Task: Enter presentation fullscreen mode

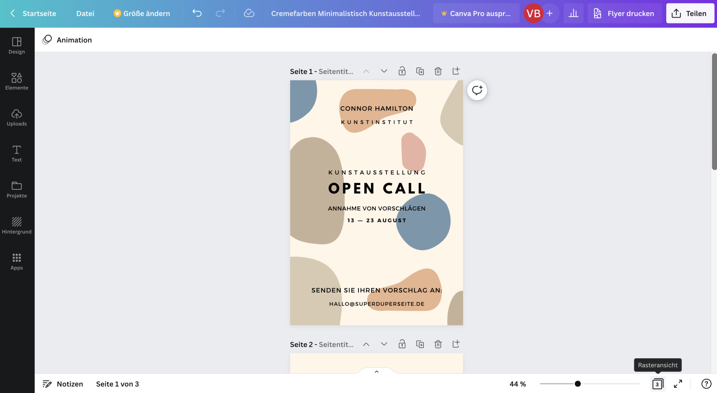Action: [679, 384]
